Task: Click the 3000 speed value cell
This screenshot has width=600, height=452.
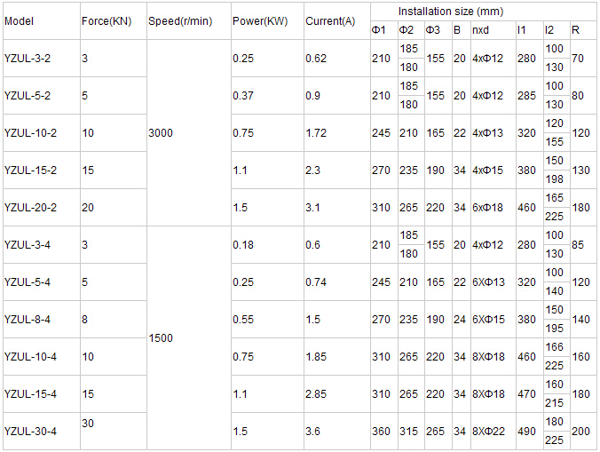Action: [x=161, y=132]
